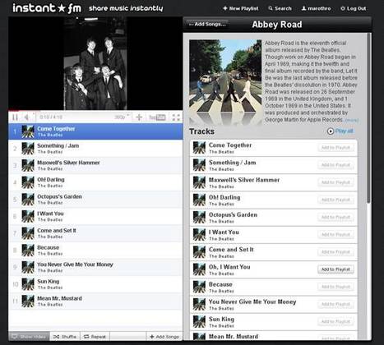Click the Play all icon next to Tracks
384x345 pixels.
tap(331, 131)
